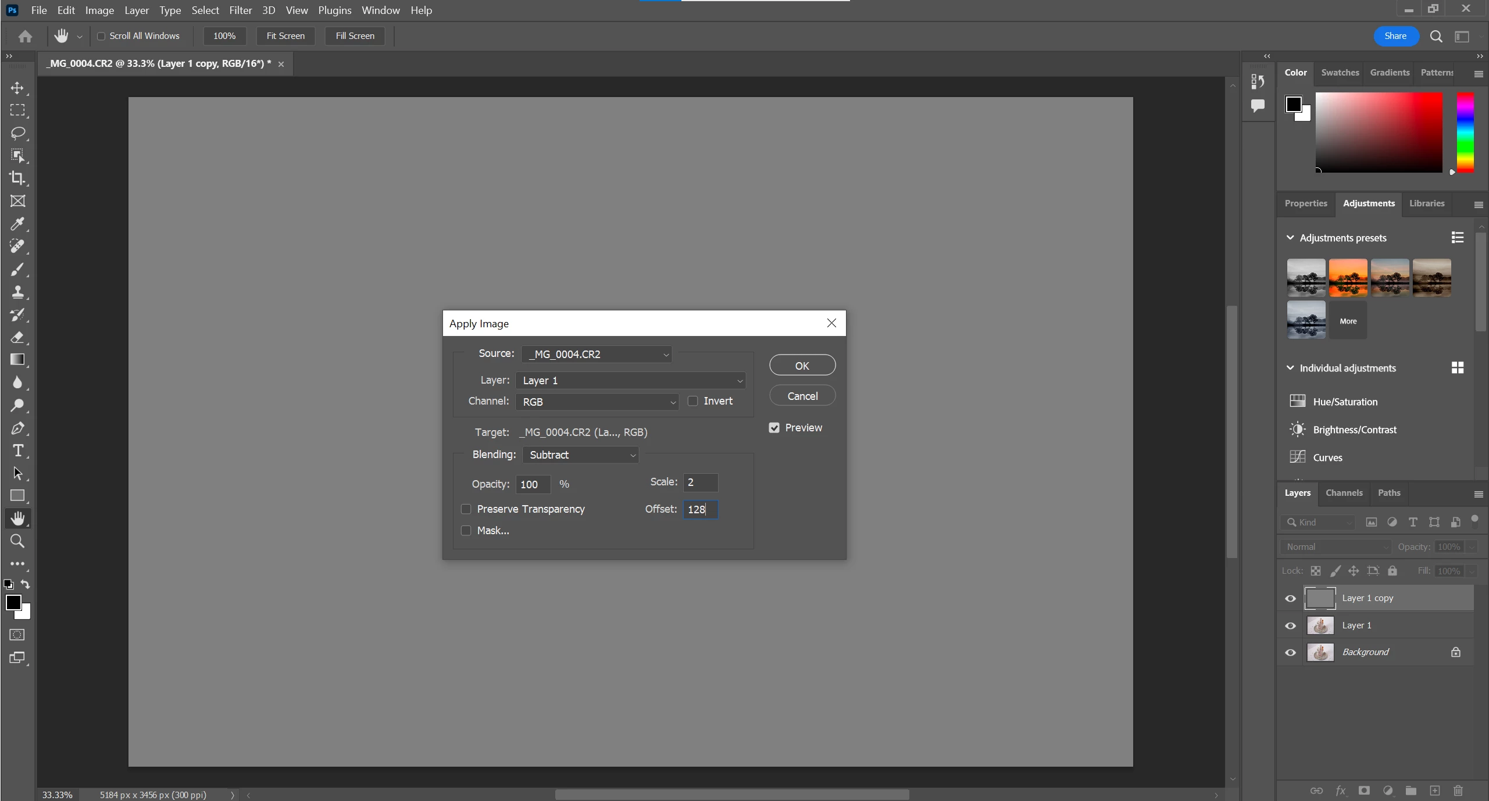This screenshot has height=801, width=1489.
Task: Select the Zoom tool in toolbar
Action: coord(17,541)
